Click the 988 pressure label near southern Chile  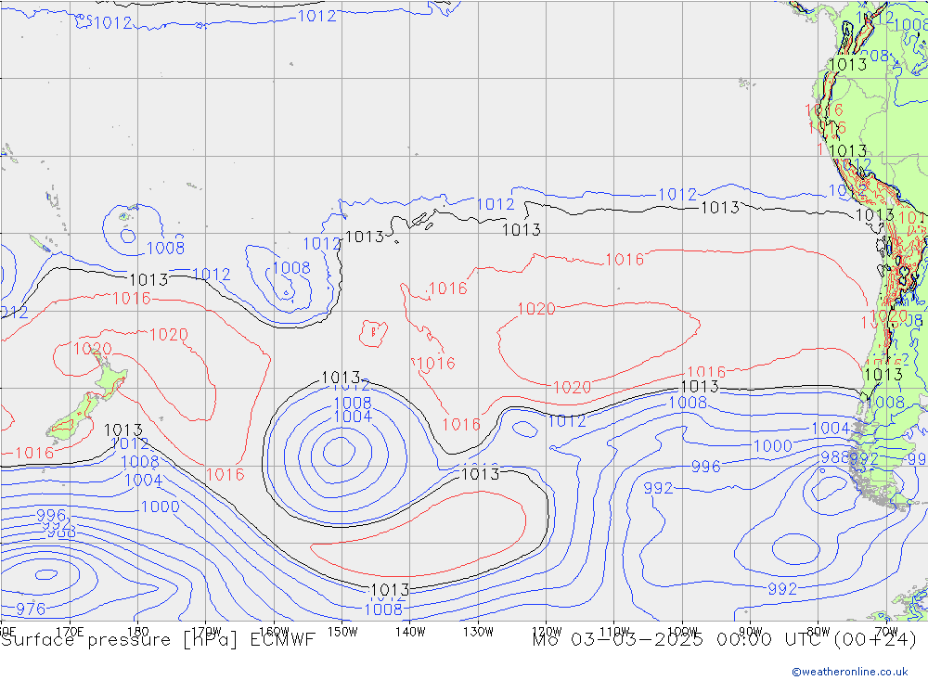[833, 457]
